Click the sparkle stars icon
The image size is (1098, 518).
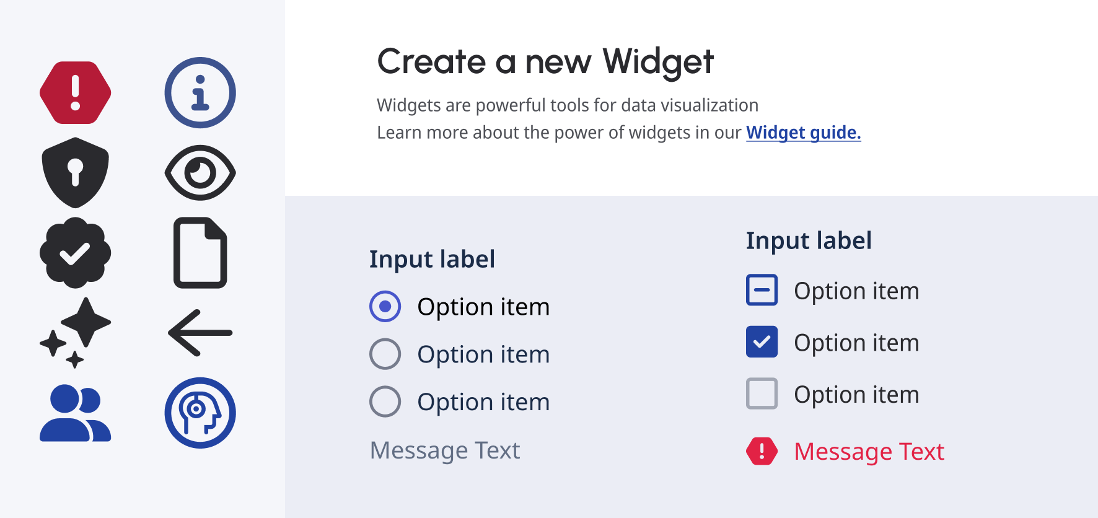tap(75, 333)
